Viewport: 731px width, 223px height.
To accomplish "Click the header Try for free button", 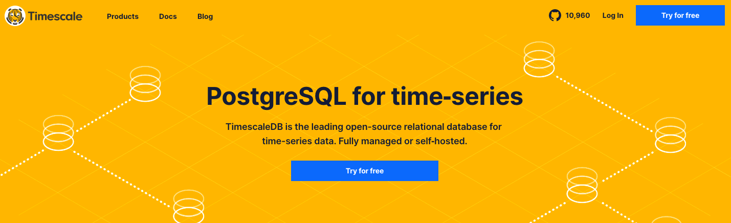I will pyautogui.click(x=680, y=15).
